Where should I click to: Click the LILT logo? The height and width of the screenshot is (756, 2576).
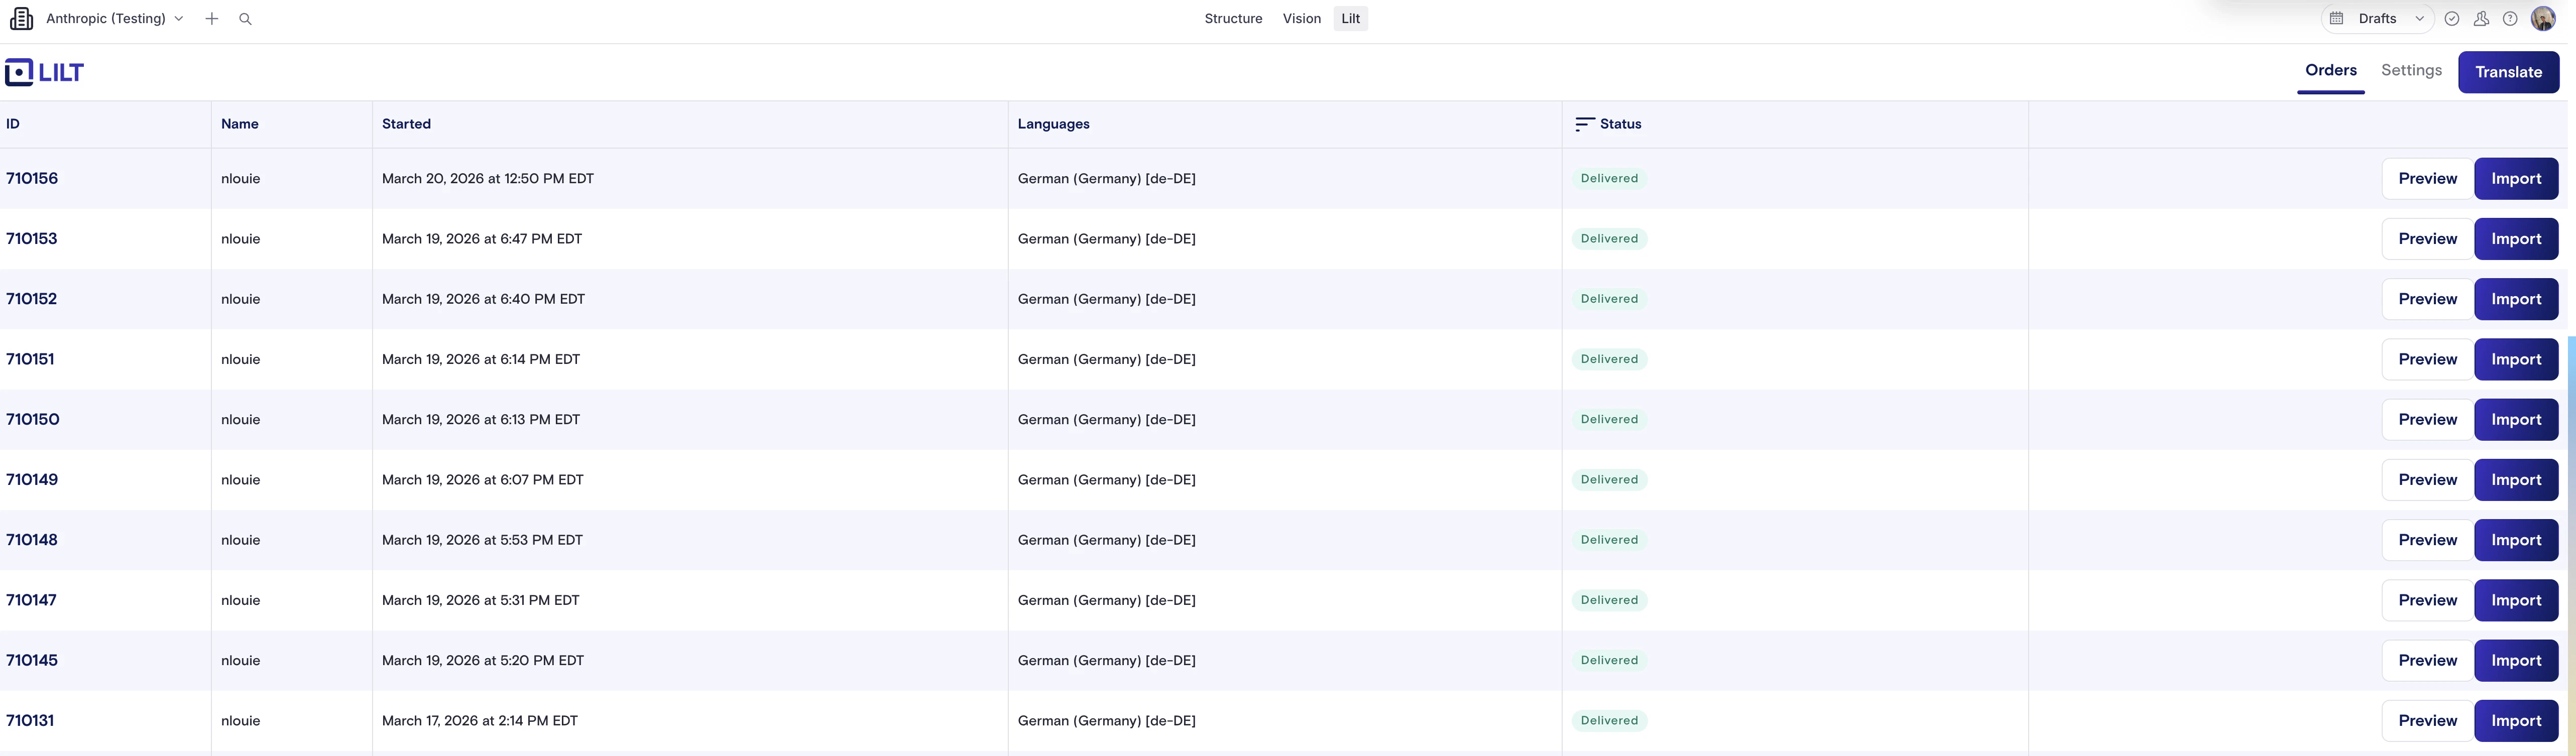click(x=45, y=72)
